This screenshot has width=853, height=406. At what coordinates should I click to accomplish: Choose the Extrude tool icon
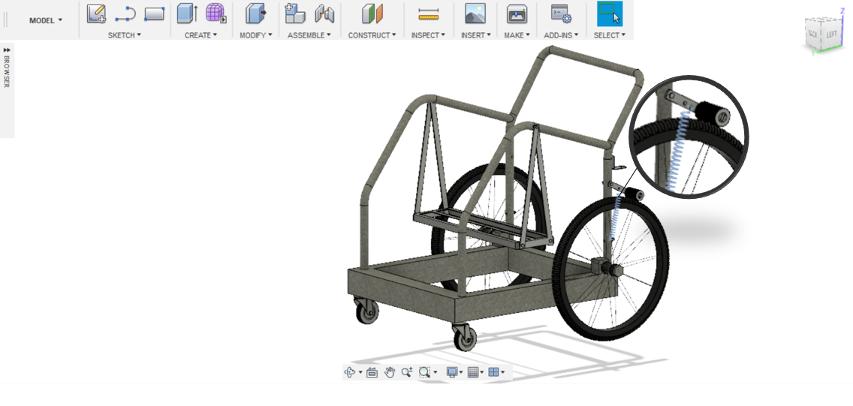(x=187, y=14)
